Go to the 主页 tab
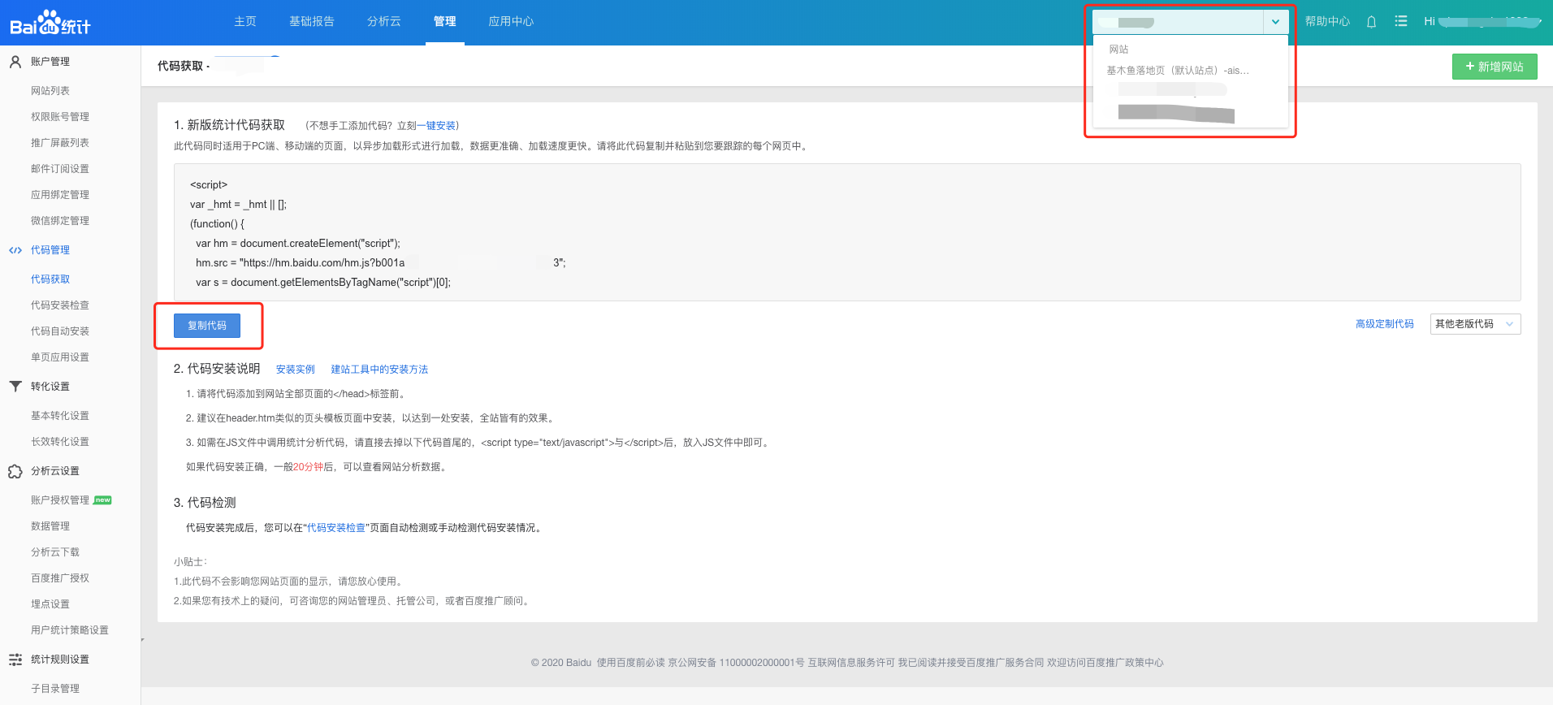The height and width of the screenshot is (705, 1553). point(245,21)
